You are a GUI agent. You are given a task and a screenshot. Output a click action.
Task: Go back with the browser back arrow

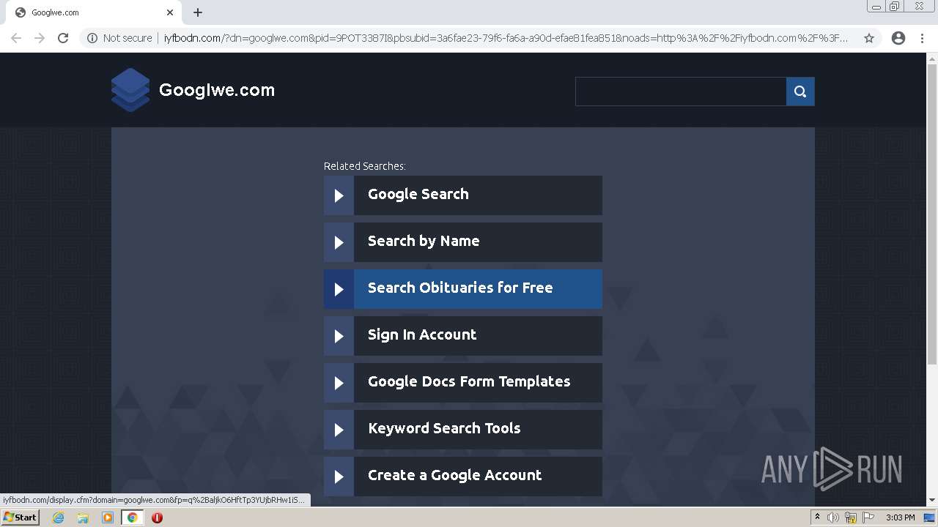click(16, 38)
